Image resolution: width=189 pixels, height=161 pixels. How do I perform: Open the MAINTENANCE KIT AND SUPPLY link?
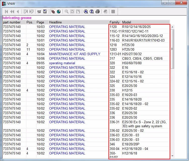point(75,54)
